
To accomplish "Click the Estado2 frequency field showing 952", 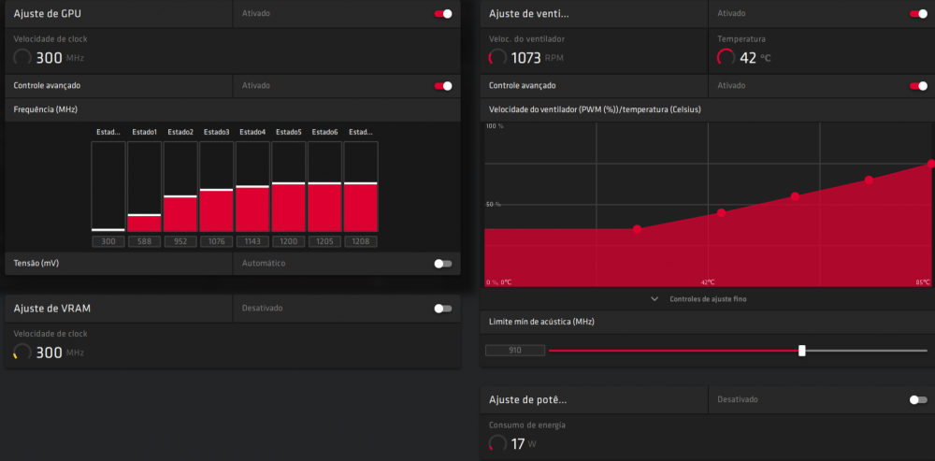I will (180, 241).
